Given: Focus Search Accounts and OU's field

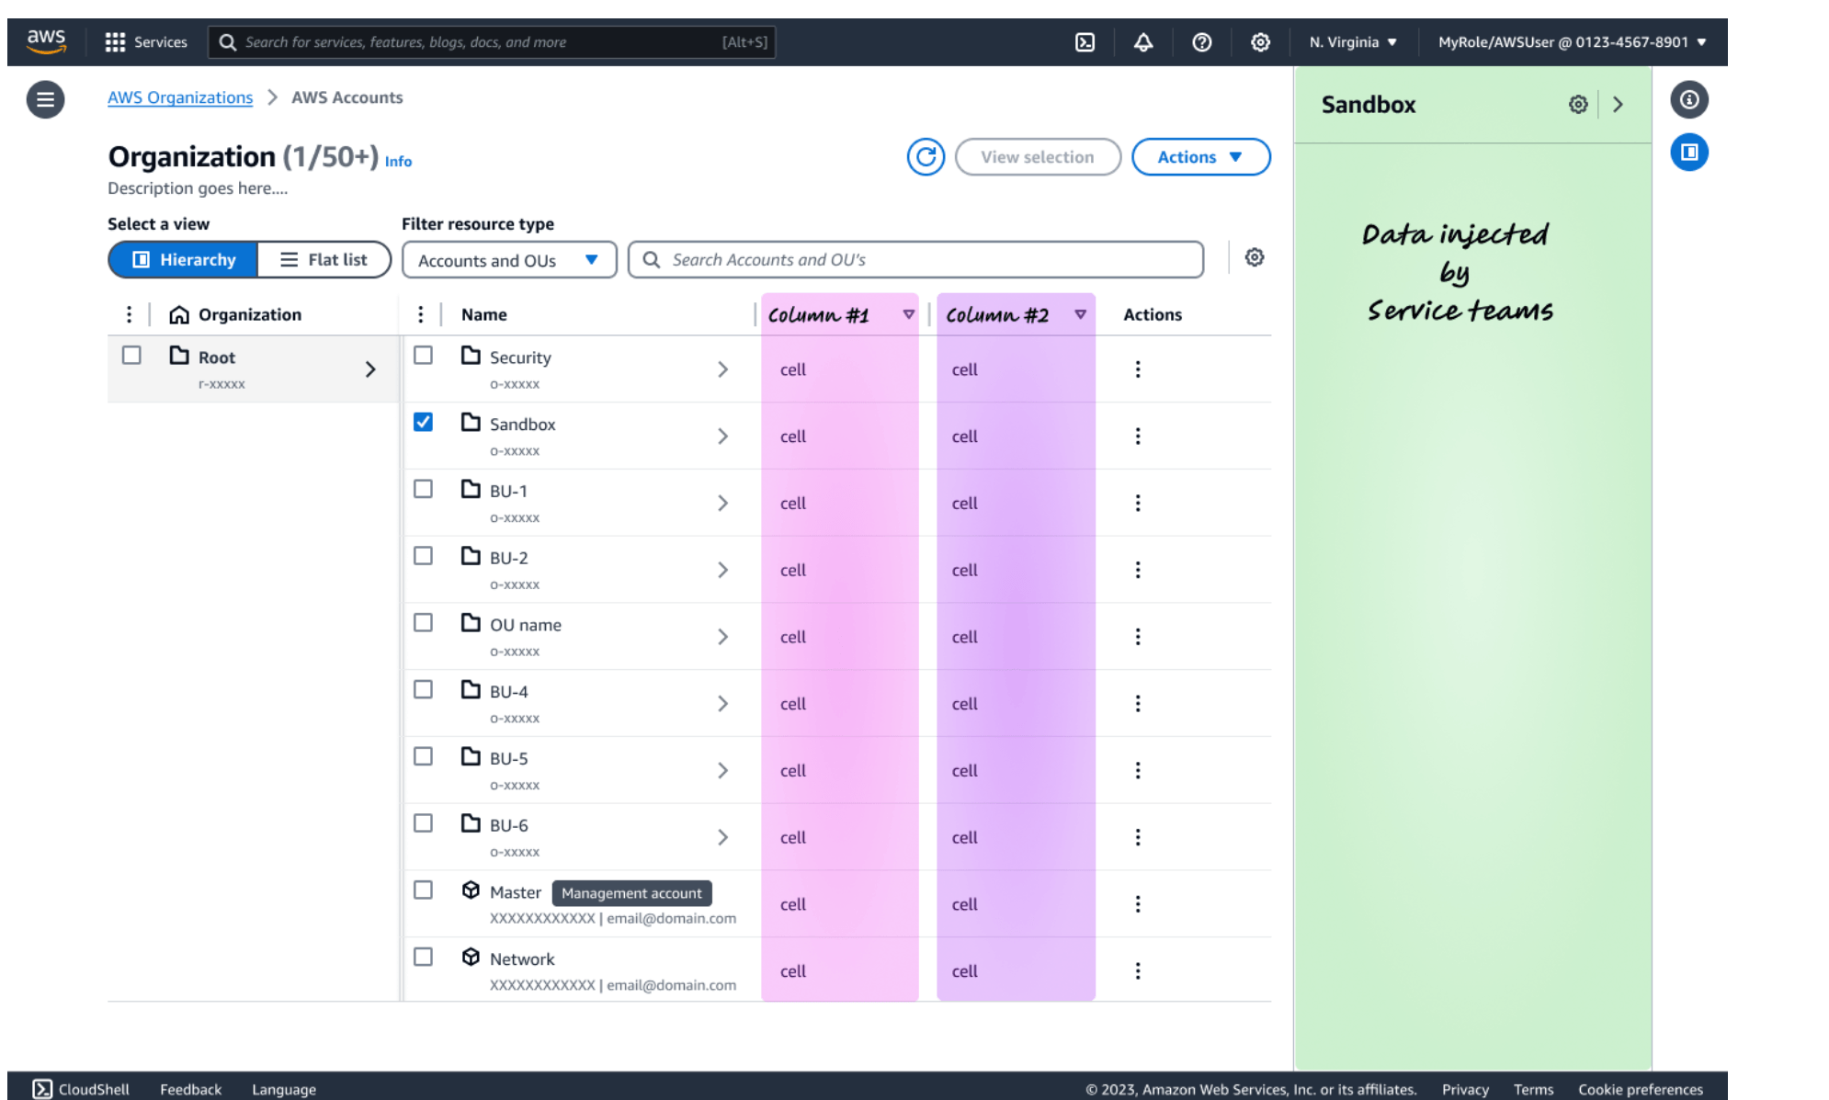Looking at the screenshot, I should tap(915, 260).
